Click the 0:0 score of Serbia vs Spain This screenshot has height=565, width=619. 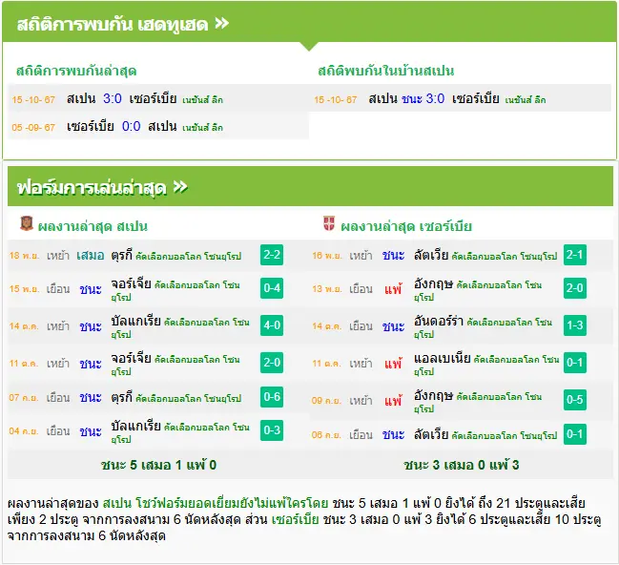131,126
